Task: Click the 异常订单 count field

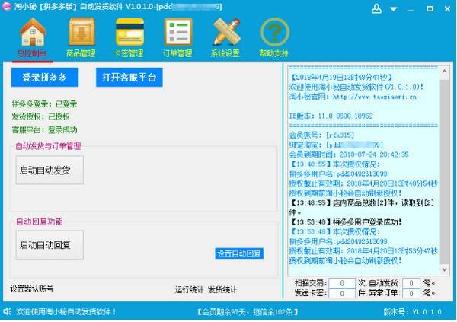Action: click(x=410, y=293)
